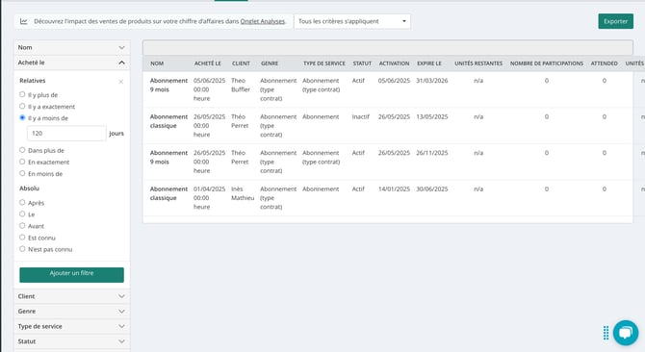Expand the Genre filter section
Viewport: 645px width, 352px height.
click(72, 312)
